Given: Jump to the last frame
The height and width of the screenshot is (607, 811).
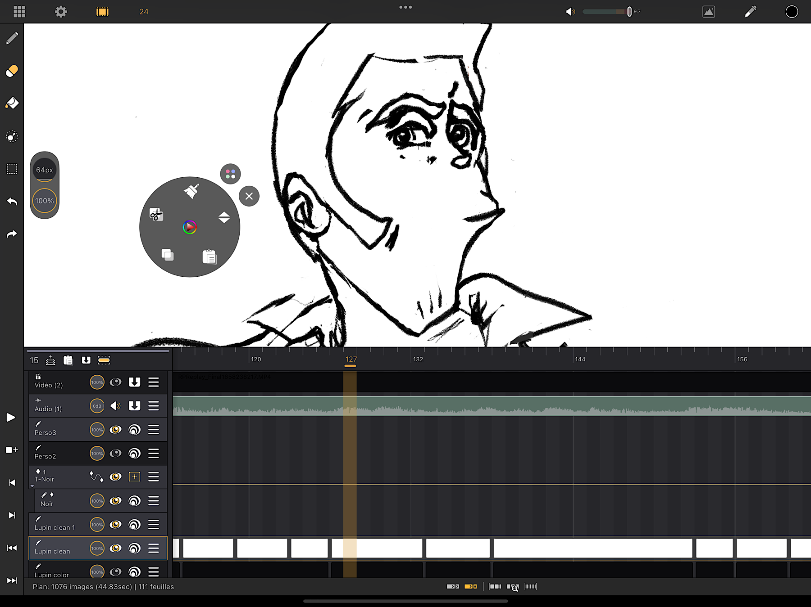Looking at the screenshot, I should coord(12,580).
